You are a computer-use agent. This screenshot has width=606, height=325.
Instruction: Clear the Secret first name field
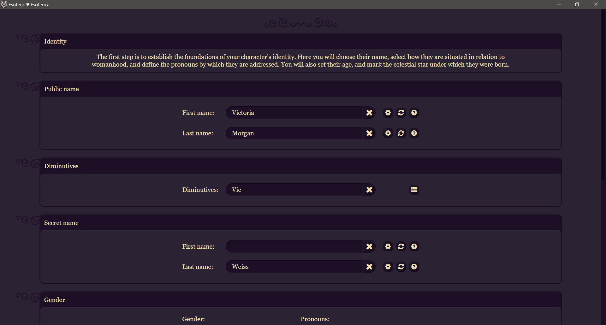[369, 246]
